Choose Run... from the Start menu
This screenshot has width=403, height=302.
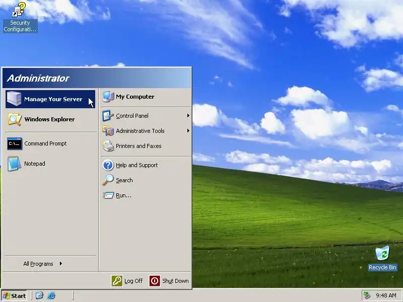146,195
